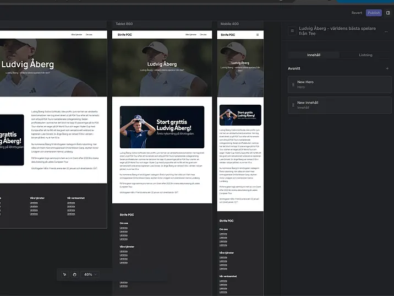Click the 'Om oss' link in Tablet preview
This screenshot has width=394, height=296.
[204, 35]
